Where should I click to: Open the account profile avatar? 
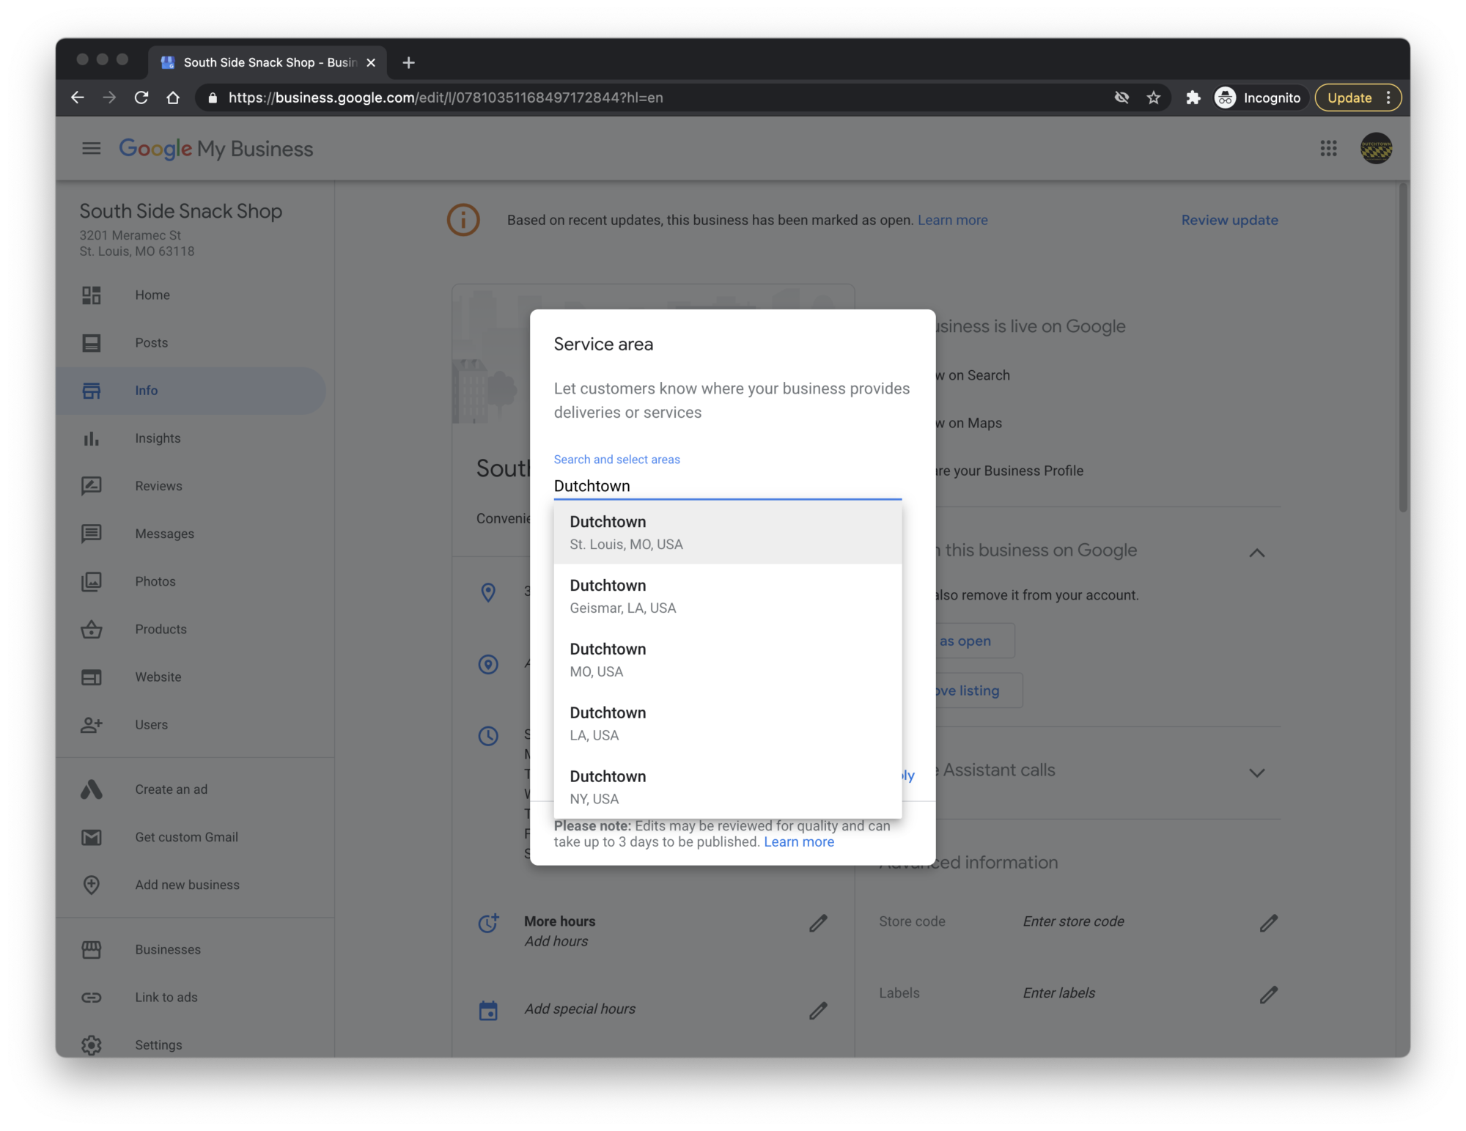tap(1376, 149)
